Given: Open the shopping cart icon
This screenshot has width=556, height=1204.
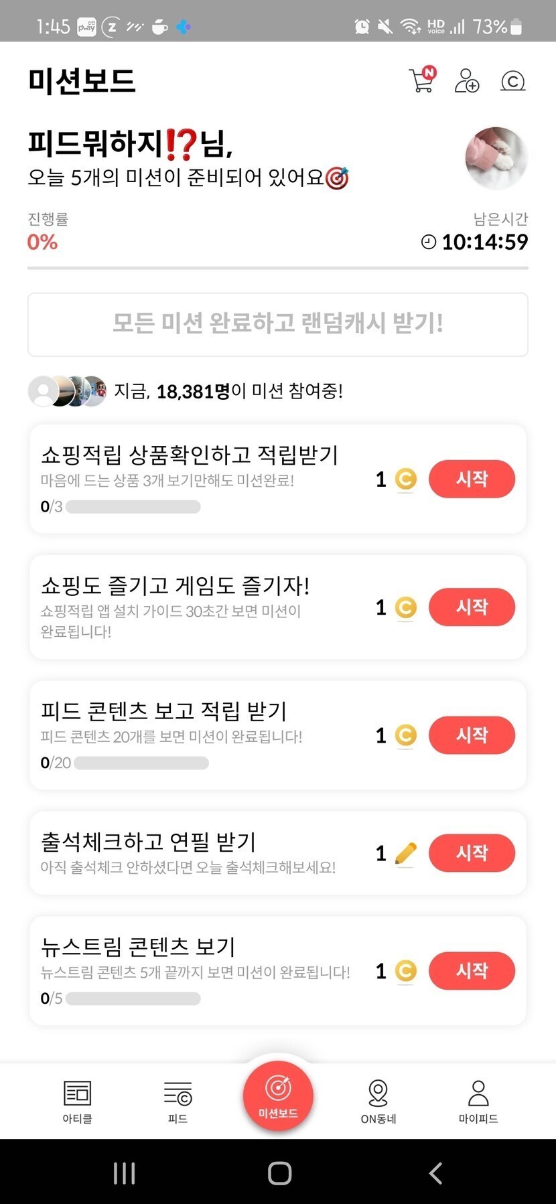Looking at the screenshot, I should point(422,80).
